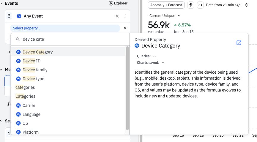Screen dimensions: 257x142
Task: Open the Any Event more options menu
Action: pyautogui.click(x=125, y=16)
